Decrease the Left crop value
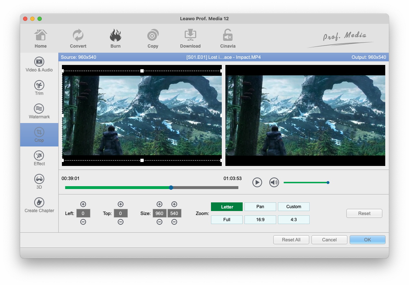 coord(83,222)
